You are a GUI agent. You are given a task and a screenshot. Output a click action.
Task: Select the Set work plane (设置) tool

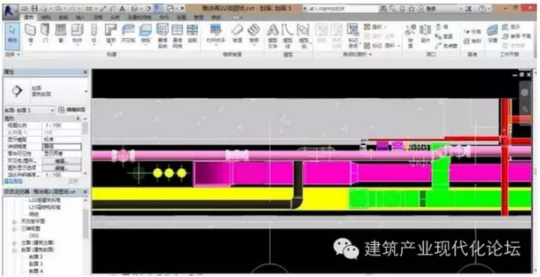[x=492, y=34]
